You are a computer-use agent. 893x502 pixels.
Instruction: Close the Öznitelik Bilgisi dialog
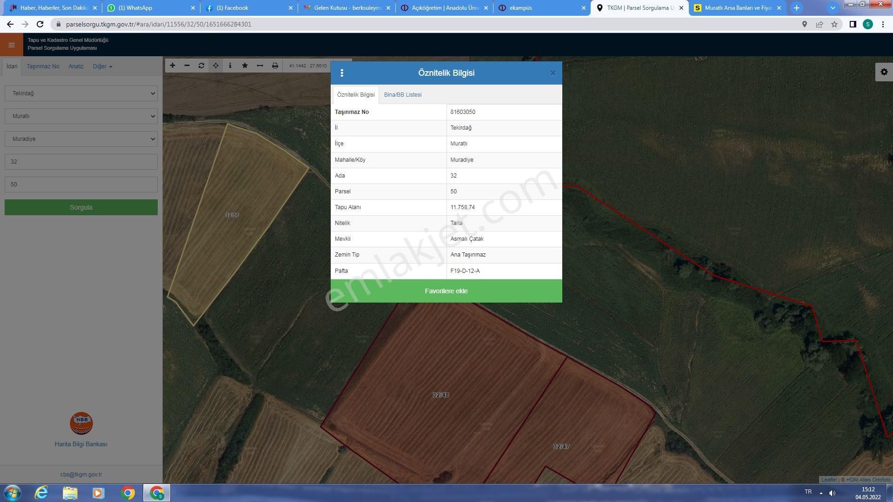(553, 73)
